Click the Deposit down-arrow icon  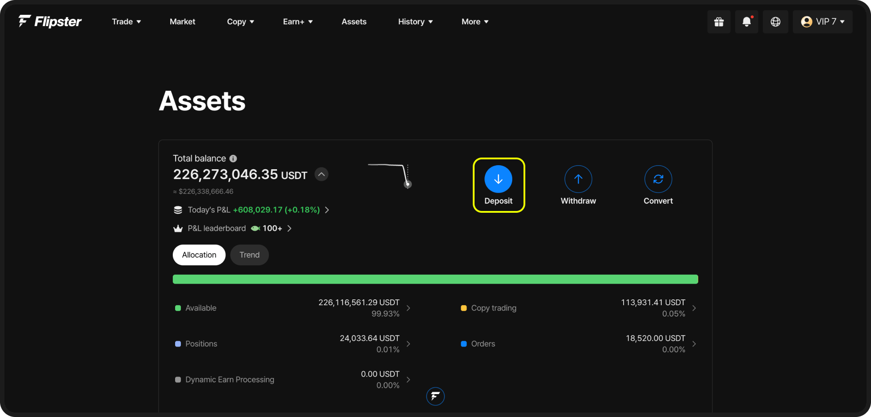498,179
